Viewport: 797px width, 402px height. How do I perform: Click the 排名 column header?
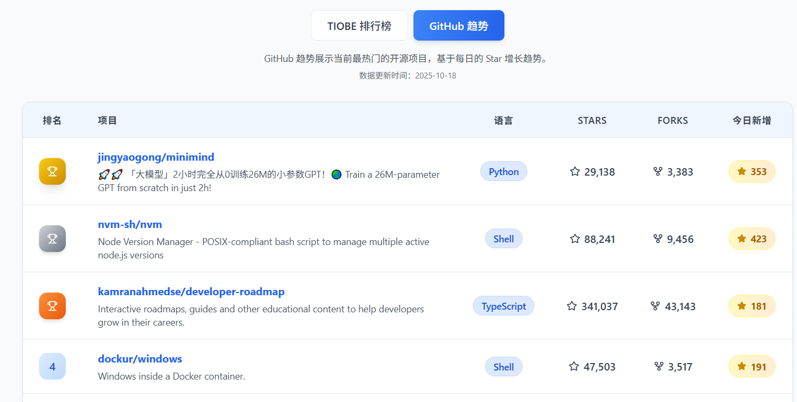[x=52, y=120]
